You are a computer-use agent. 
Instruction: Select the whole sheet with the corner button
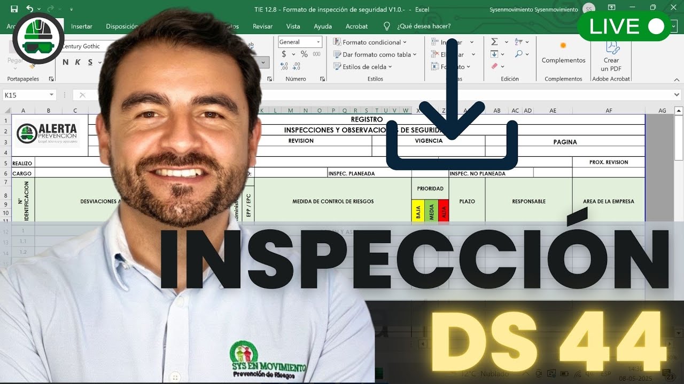pos(7,110)
